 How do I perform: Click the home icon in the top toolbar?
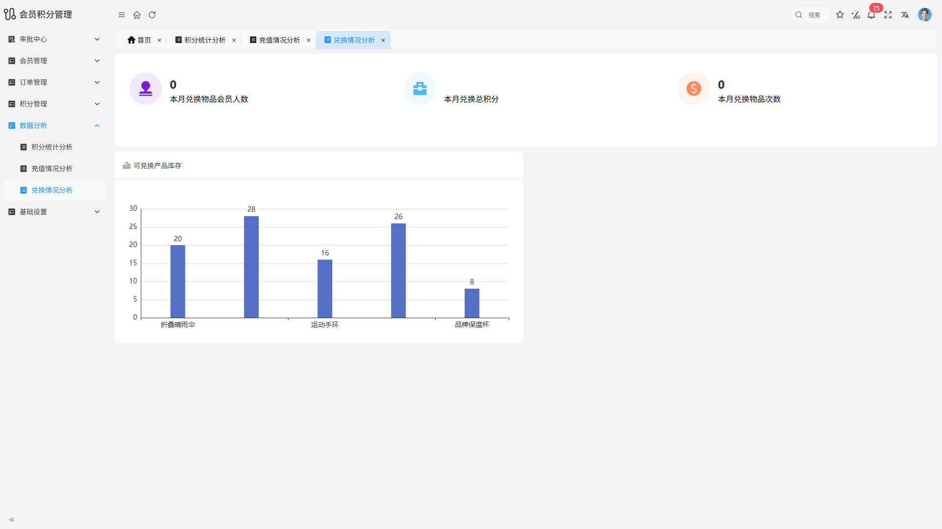pos(137,15)
